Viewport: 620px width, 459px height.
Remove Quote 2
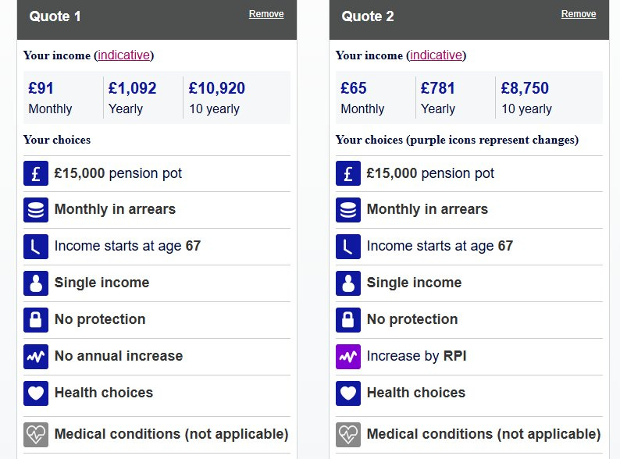click(x=579, y=14)
